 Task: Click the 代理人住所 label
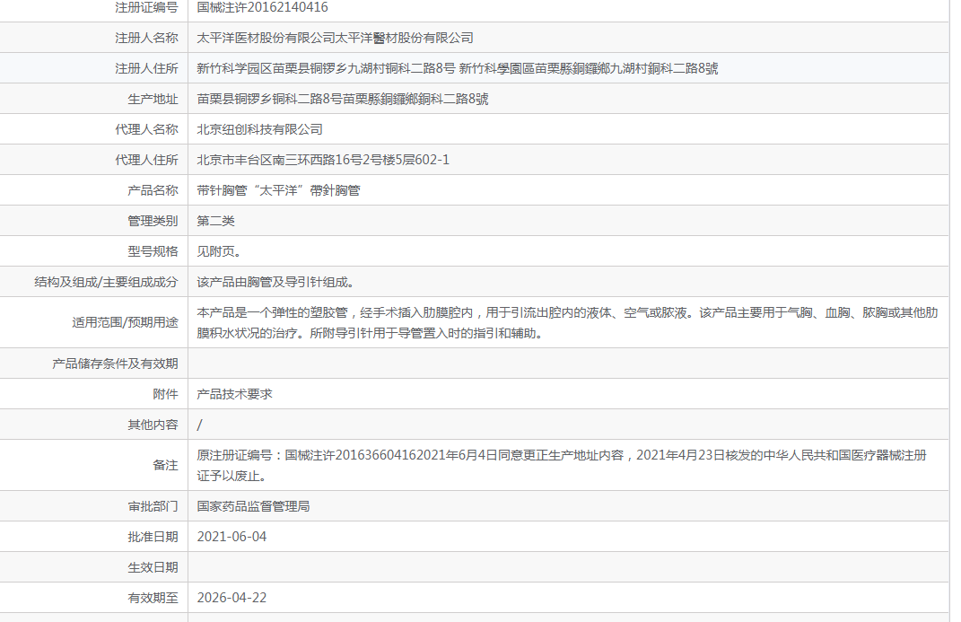pos(146,160)
